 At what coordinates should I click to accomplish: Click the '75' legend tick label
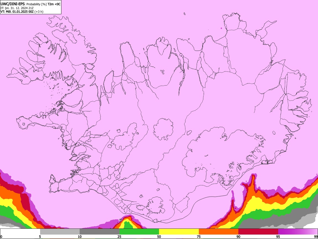[199, 237]
